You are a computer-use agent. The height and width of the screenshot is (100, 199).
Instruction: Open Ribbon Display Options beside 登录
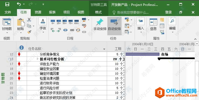point(181,12)
